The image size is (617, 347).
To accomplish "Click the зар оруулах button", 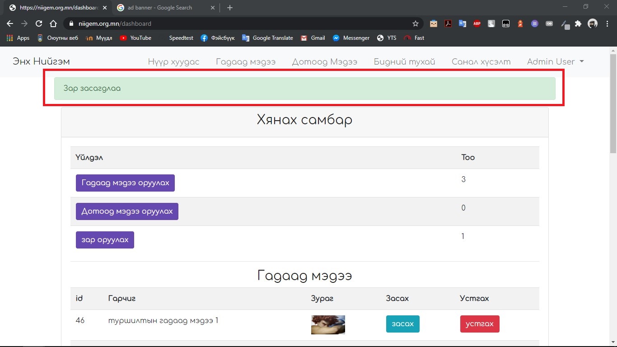I will tap(105, 240).
